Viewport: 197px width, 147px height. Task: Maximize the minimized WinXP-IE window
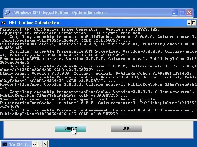pos(39,144)
